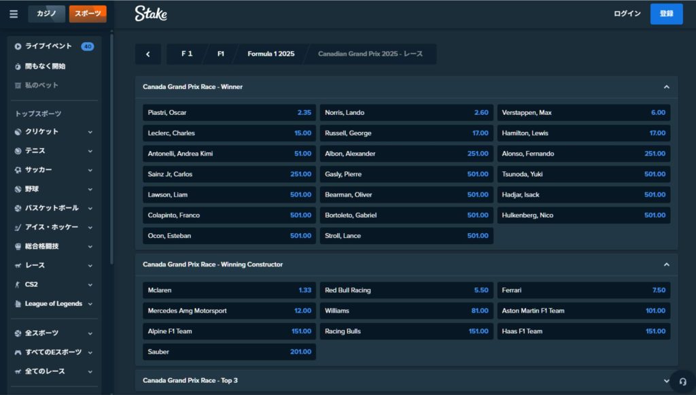696x395 pixels.
Task: Bet on Piastri, Oscar at 2.35
Action: 229,113
